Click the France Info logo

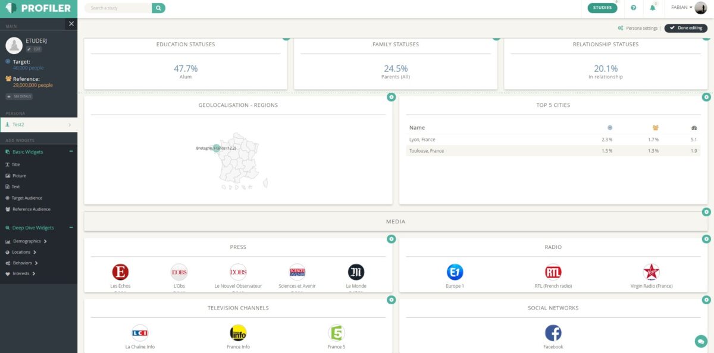tap(238, 333)
